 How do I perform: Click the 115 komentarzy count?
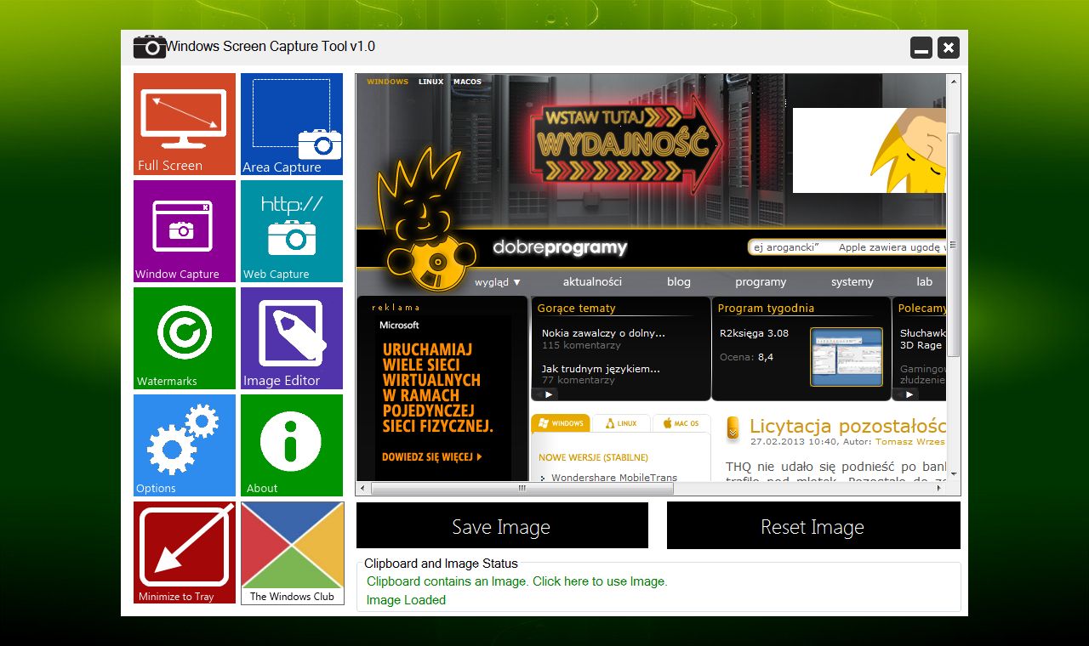(581, 346)
